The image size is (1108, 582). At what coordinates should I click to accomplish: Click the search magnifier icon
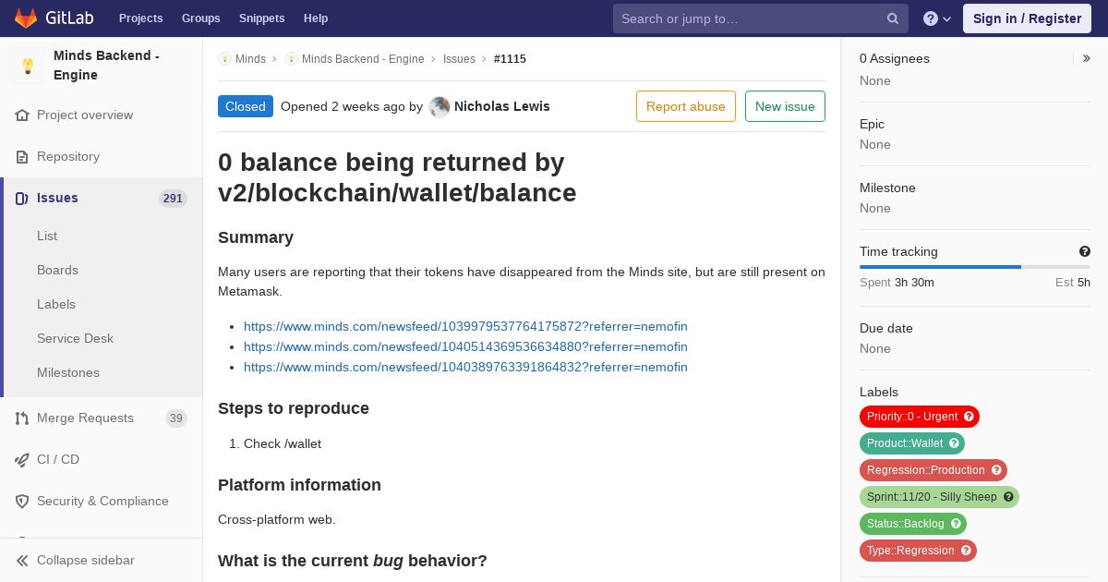pyautogui.click(x=893, y=18)
